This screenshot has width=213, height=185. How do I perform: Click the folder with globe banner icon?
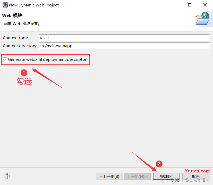(202, 19)
